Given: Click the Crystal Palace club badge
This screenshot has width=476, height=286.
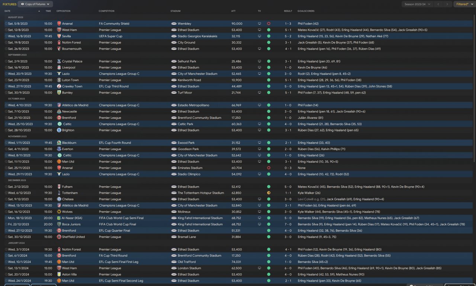Looking at the screenshot, I should (x=59, y=61).
